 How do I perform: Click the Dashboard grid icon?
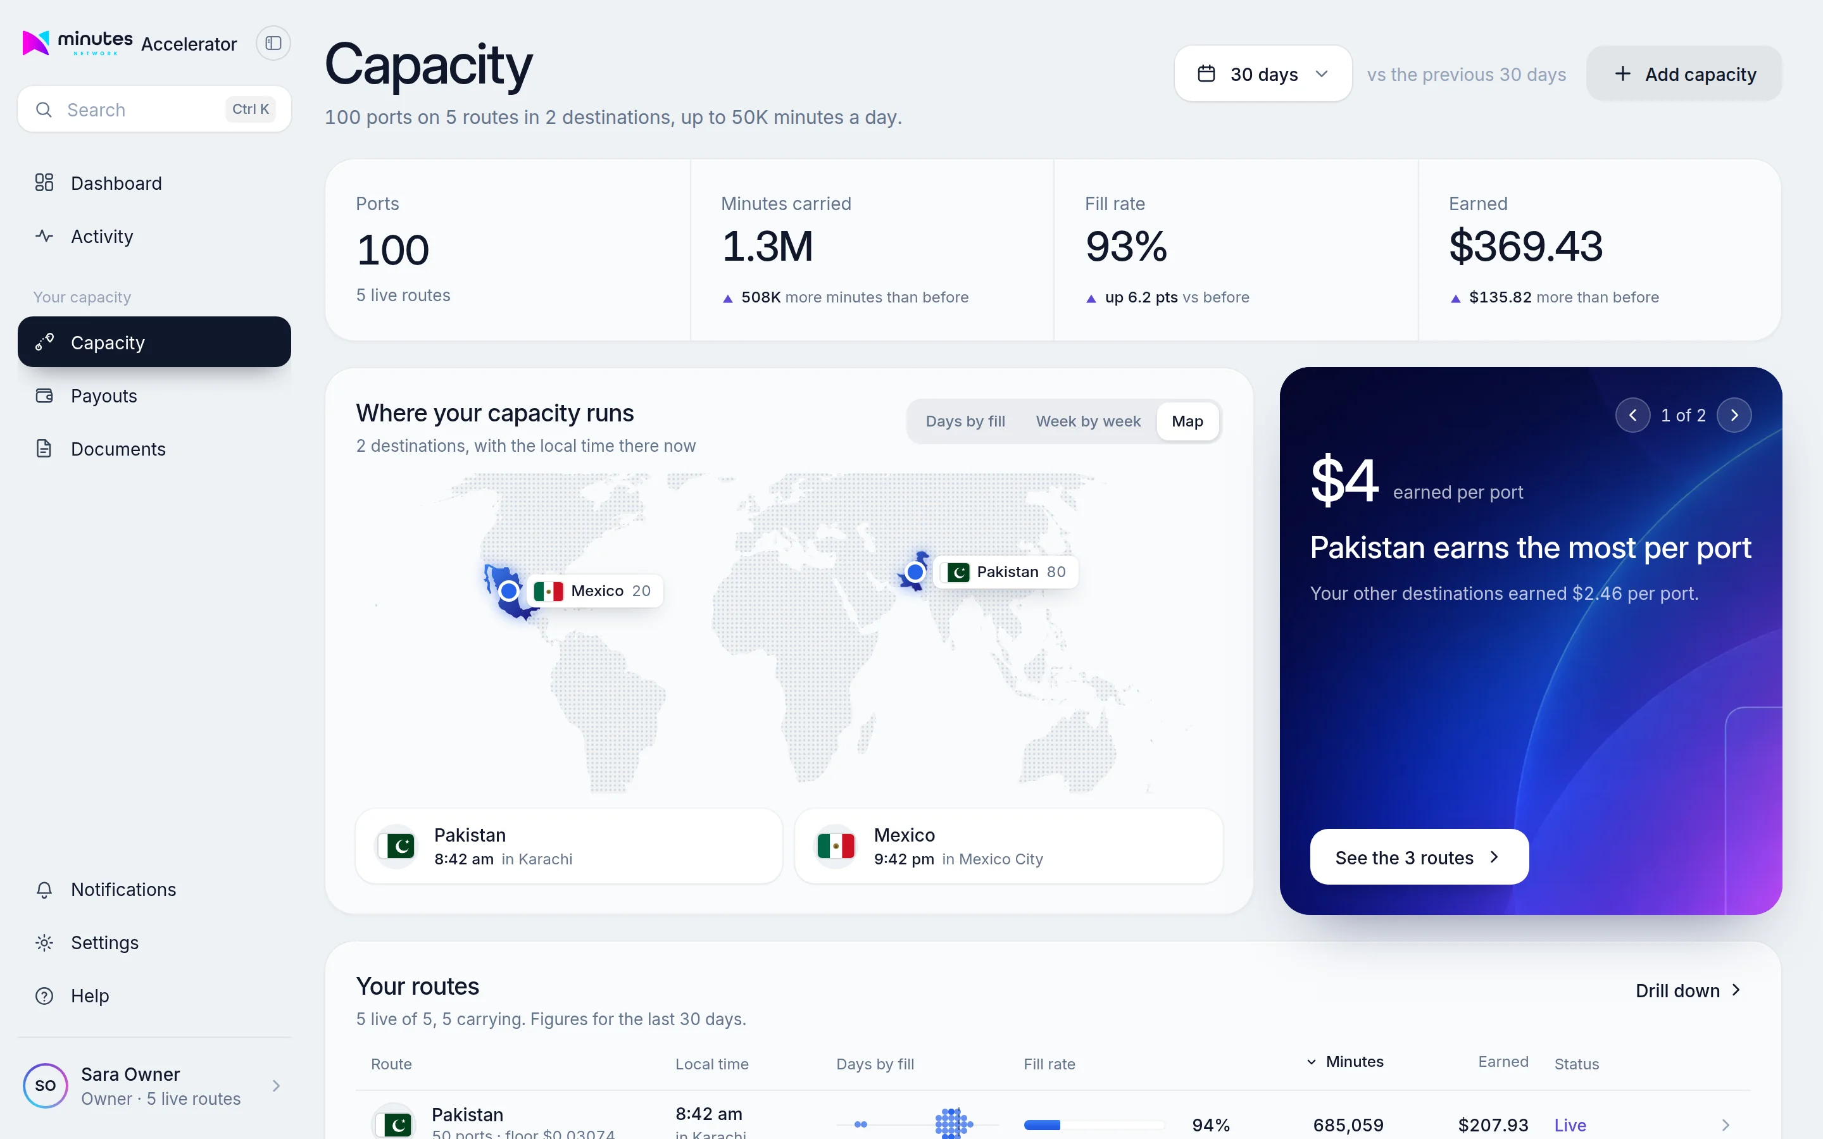(x=44, y=182)
